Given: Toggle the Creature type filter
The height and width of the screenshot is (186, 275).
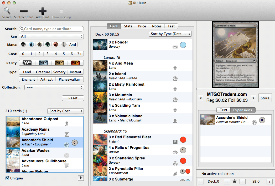Looking at the screenshot, I should (x=43, y=72).
